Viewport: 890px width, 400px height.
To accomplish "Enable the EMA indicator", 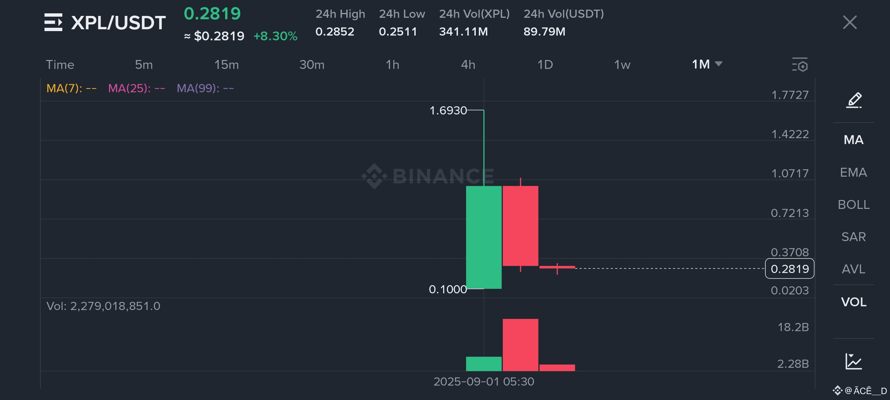I will pyautogui.click(x=854, y=172).
